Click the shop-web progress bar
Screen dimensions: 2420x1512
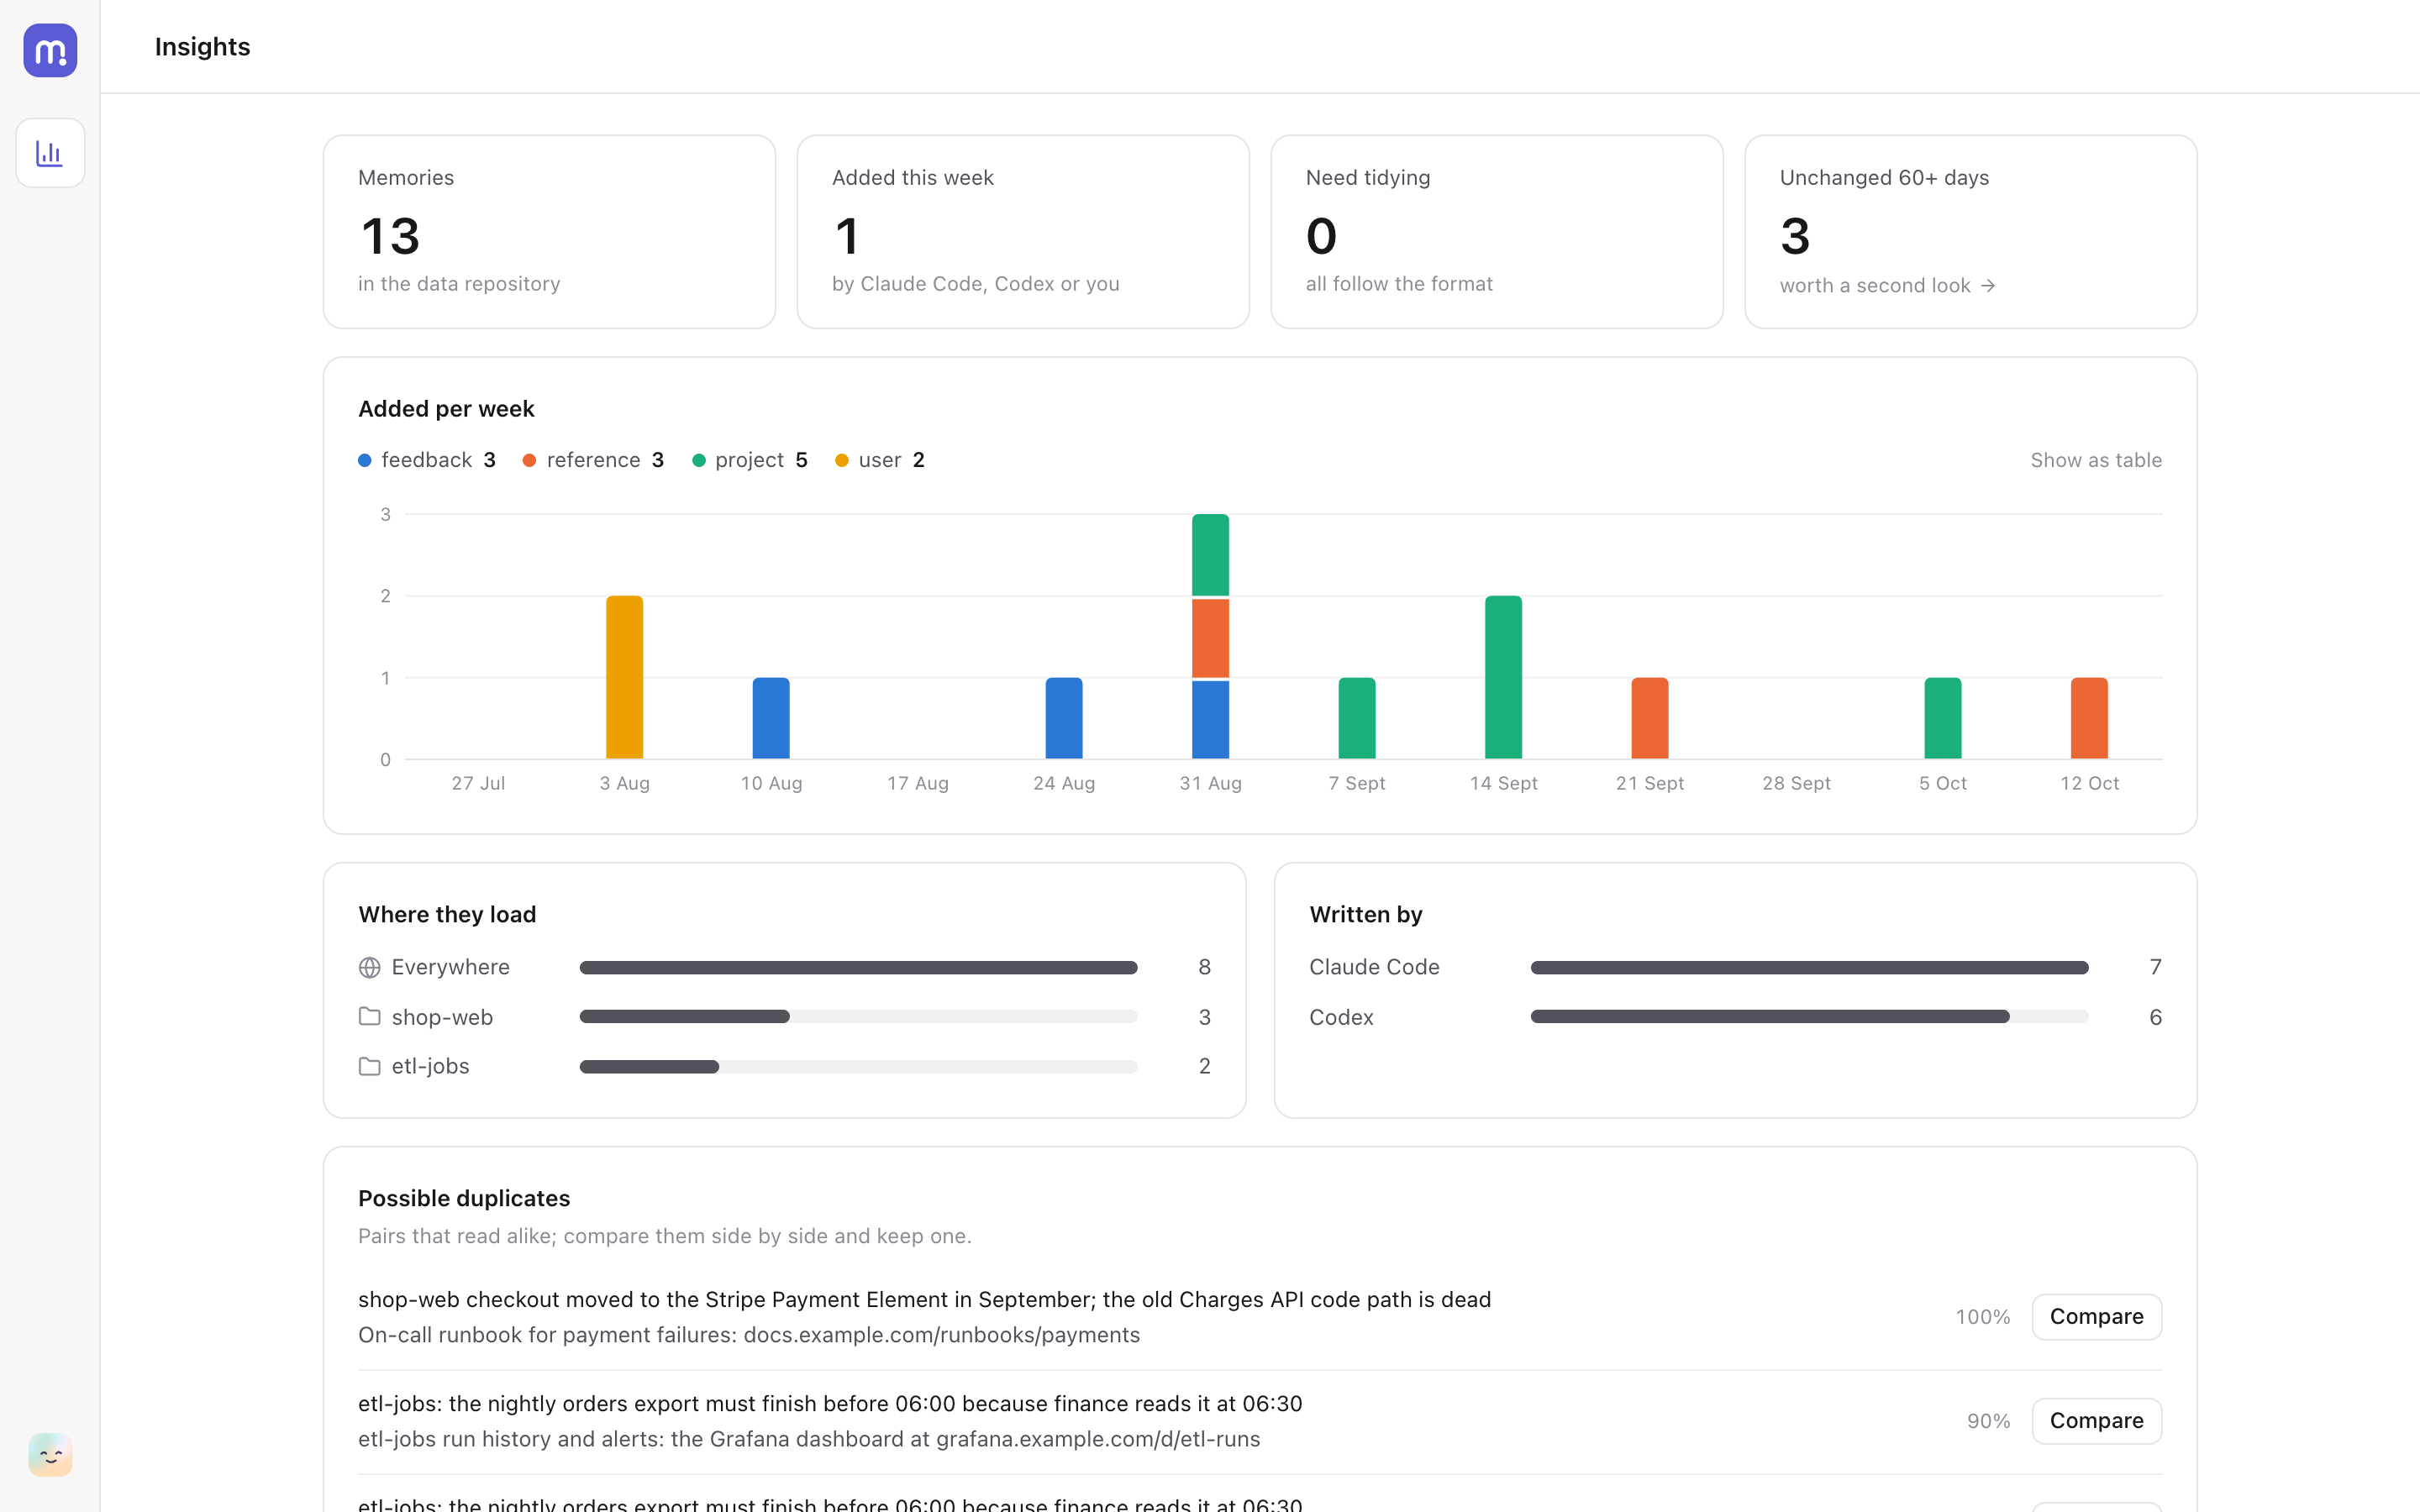pyautogui.click(x=858, y=1016)
